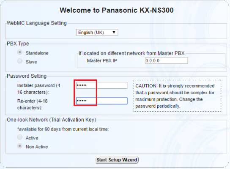Choose the Slave PBX type radio button
This screenshot has height=169, width=230.
(x=20, y=61)
